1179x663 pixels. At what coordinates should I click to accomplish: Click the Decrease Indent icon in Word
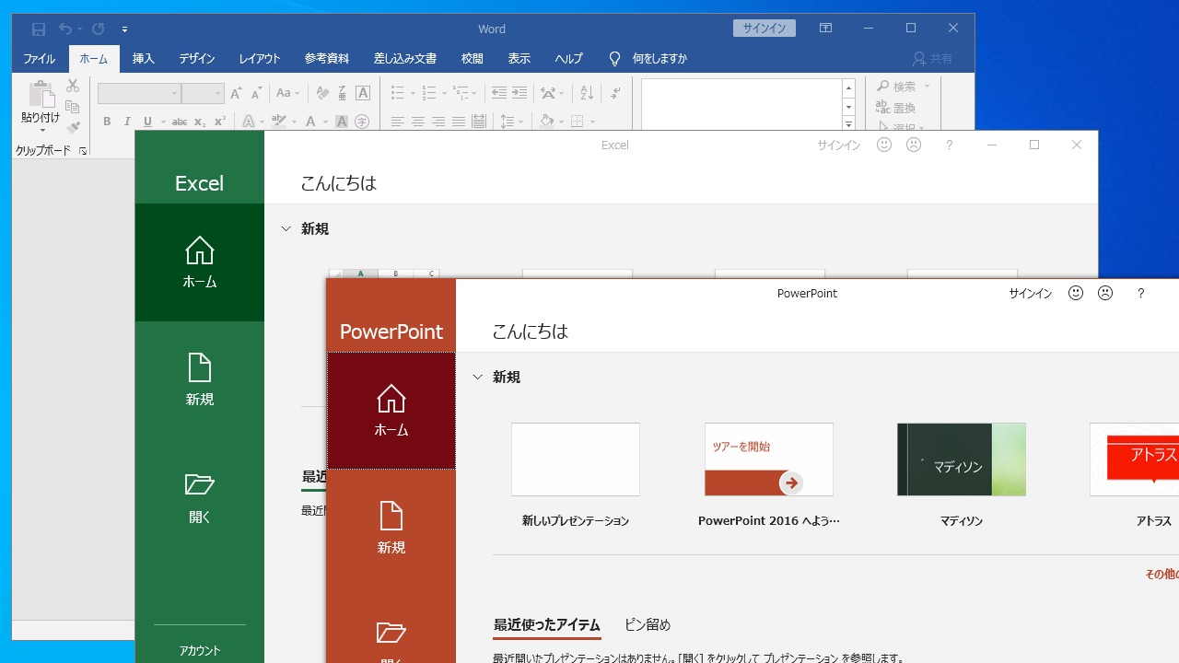[x=499, y=93]
